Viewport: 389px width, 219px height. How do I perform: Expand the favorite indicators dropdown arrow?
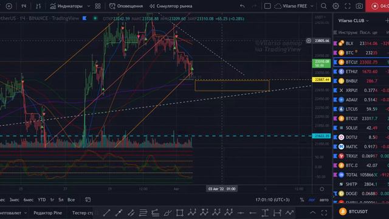point(89,6)
